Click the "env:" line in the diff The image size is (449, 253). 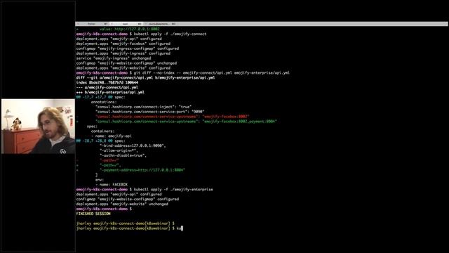click(x=100, y=180)
